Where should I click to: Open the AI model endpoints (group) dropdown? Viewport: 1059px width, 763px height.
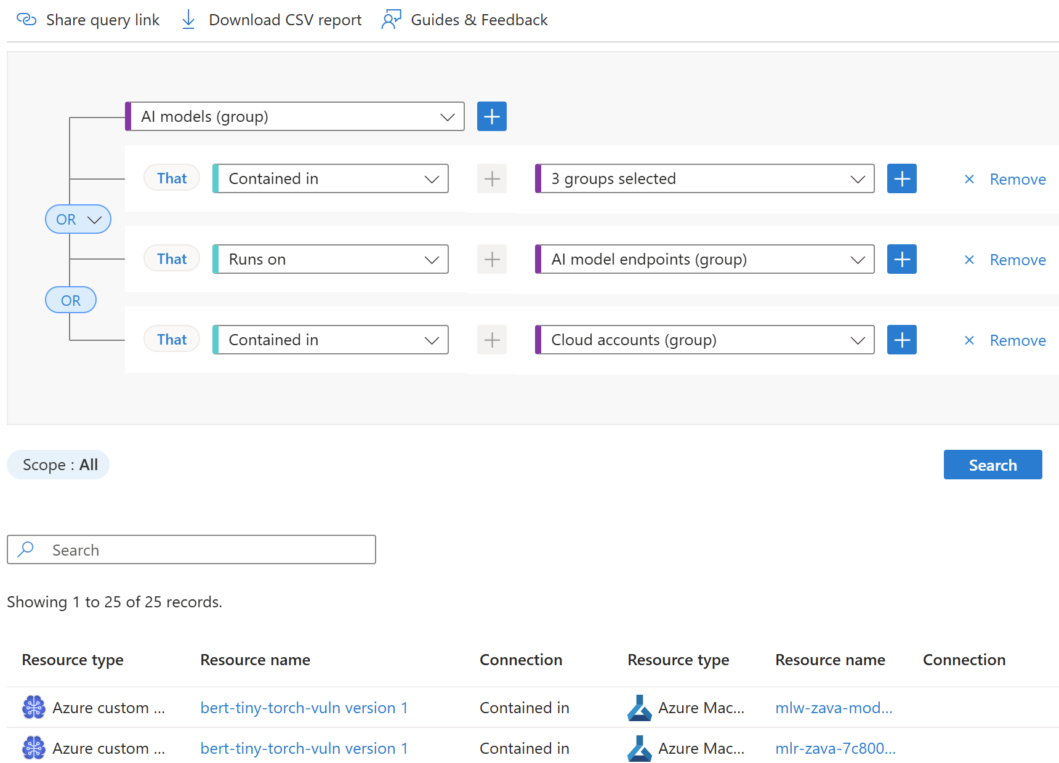coord(705,259)
